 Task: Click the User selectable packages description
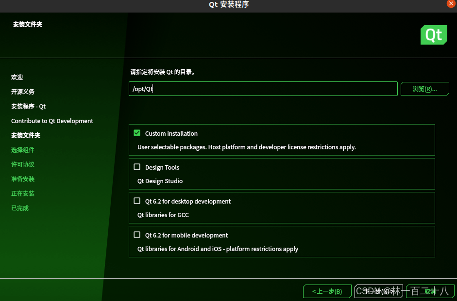tap(247, 147)
